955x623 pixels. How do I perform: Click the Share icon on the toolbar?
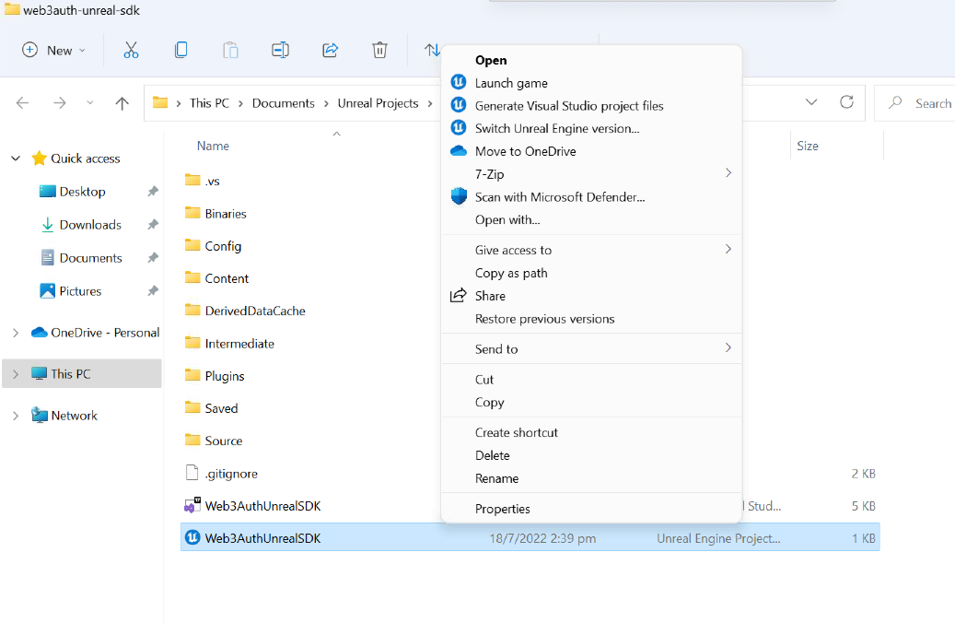(330, 50)
